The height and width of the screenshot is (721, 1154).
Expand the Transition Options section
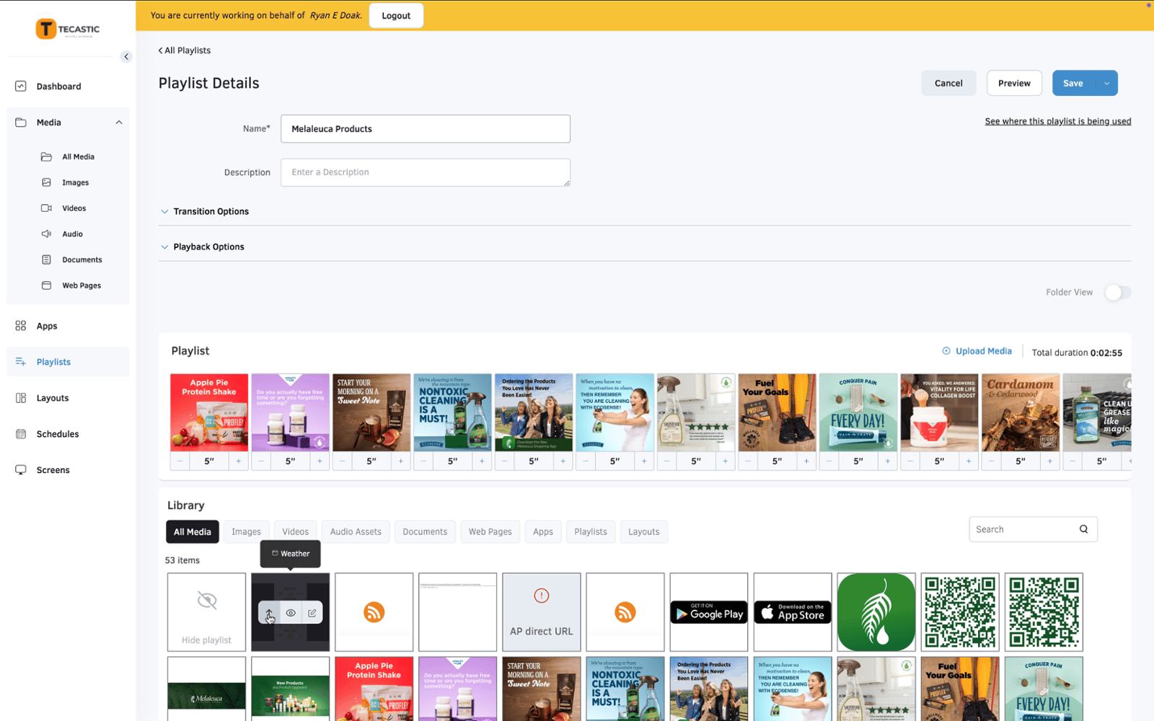coord(211,211)
